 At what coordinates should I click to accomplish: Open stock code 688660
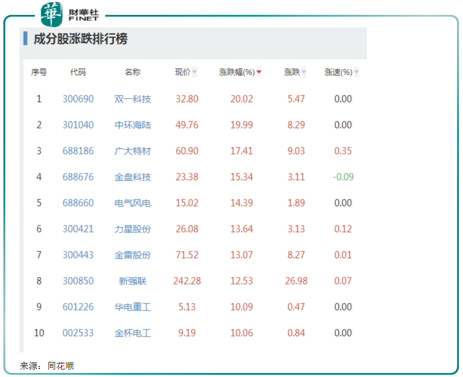[x=78, y=202]
